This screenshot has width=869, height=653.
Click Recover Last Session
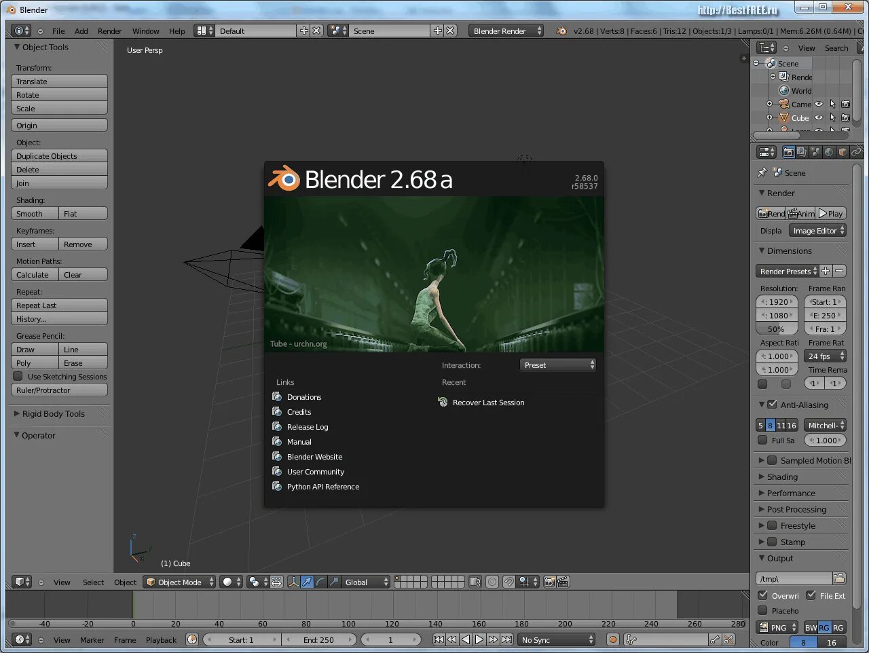(488, 403)
